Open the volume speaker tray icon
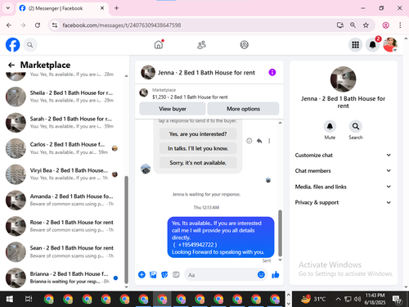The width and height of the screenshot is (409, 307). click(x=357, y=299)
